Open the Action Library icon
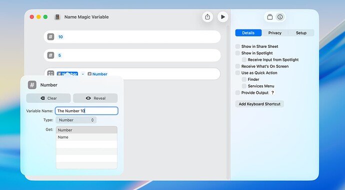This screenshot has height=190, width=345. click(270, 17)
